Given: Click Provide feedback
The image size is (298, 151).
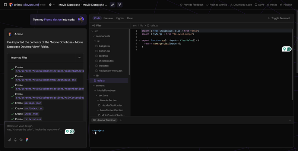Looking at the screenshot, I should [191, 4].
